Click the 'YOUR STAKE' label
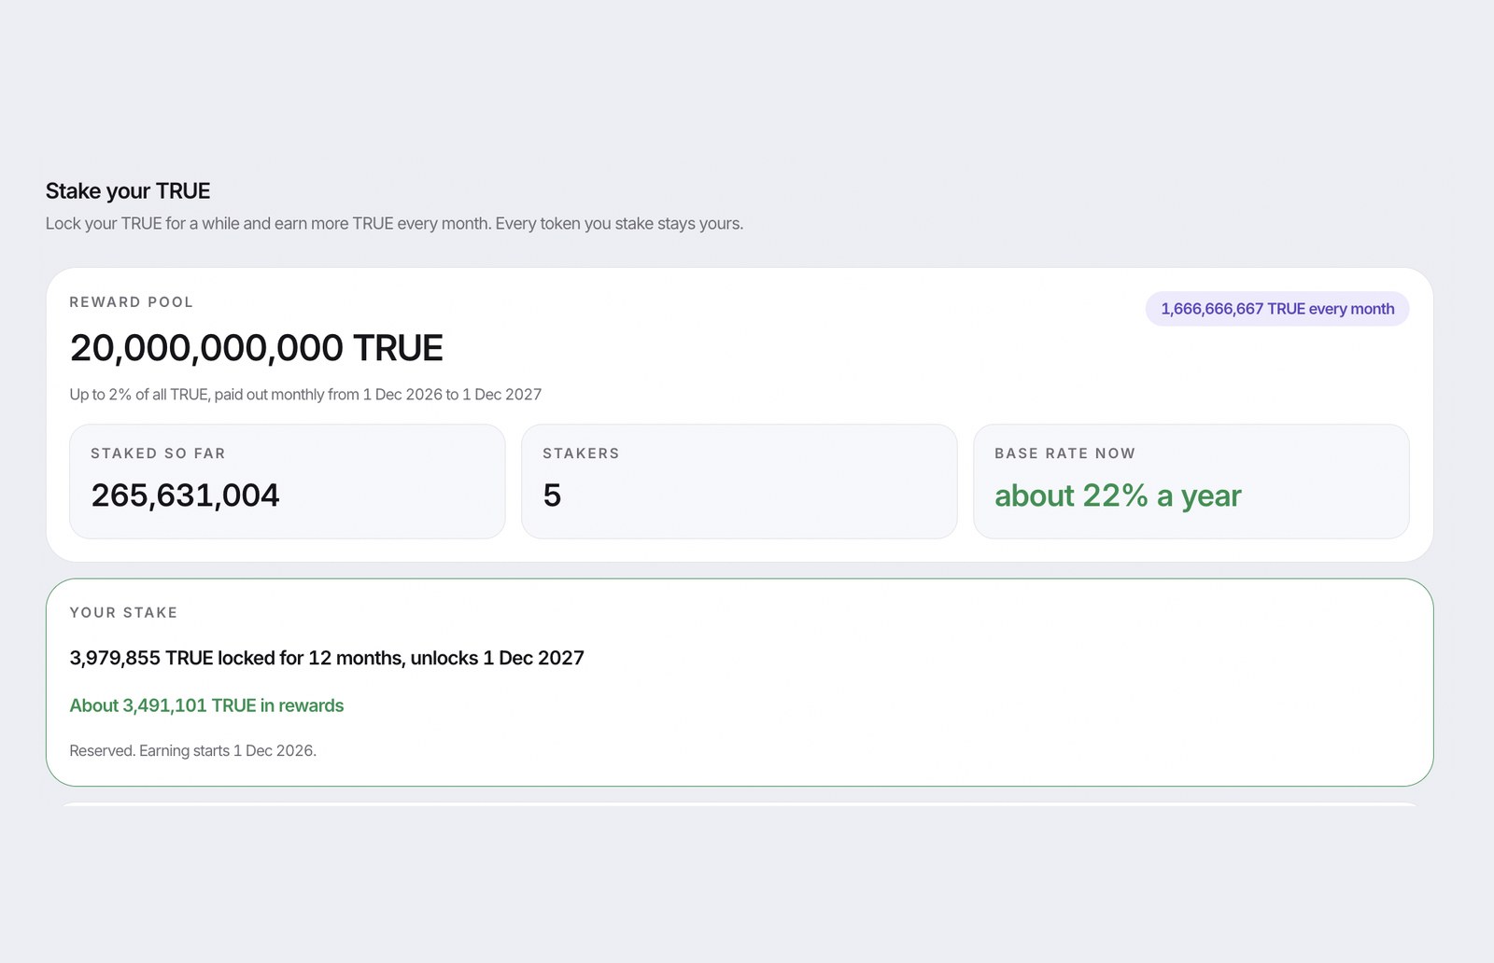Image resolution: width=1494 pixels, height=963 pixels. tap(123, 613)
